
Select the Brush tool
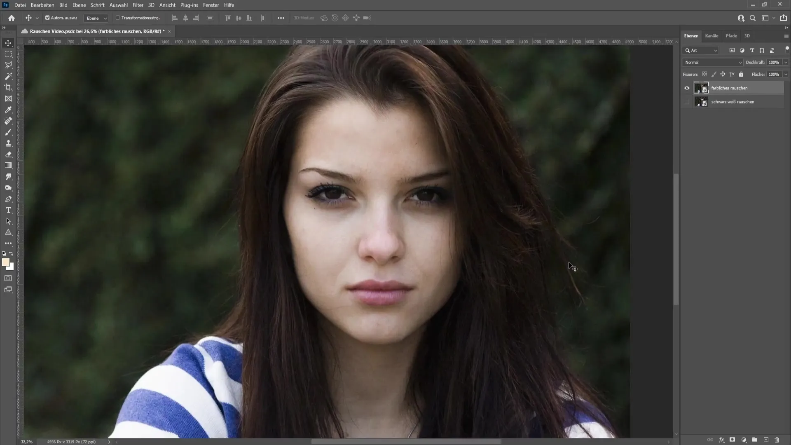tap(8, 133)
